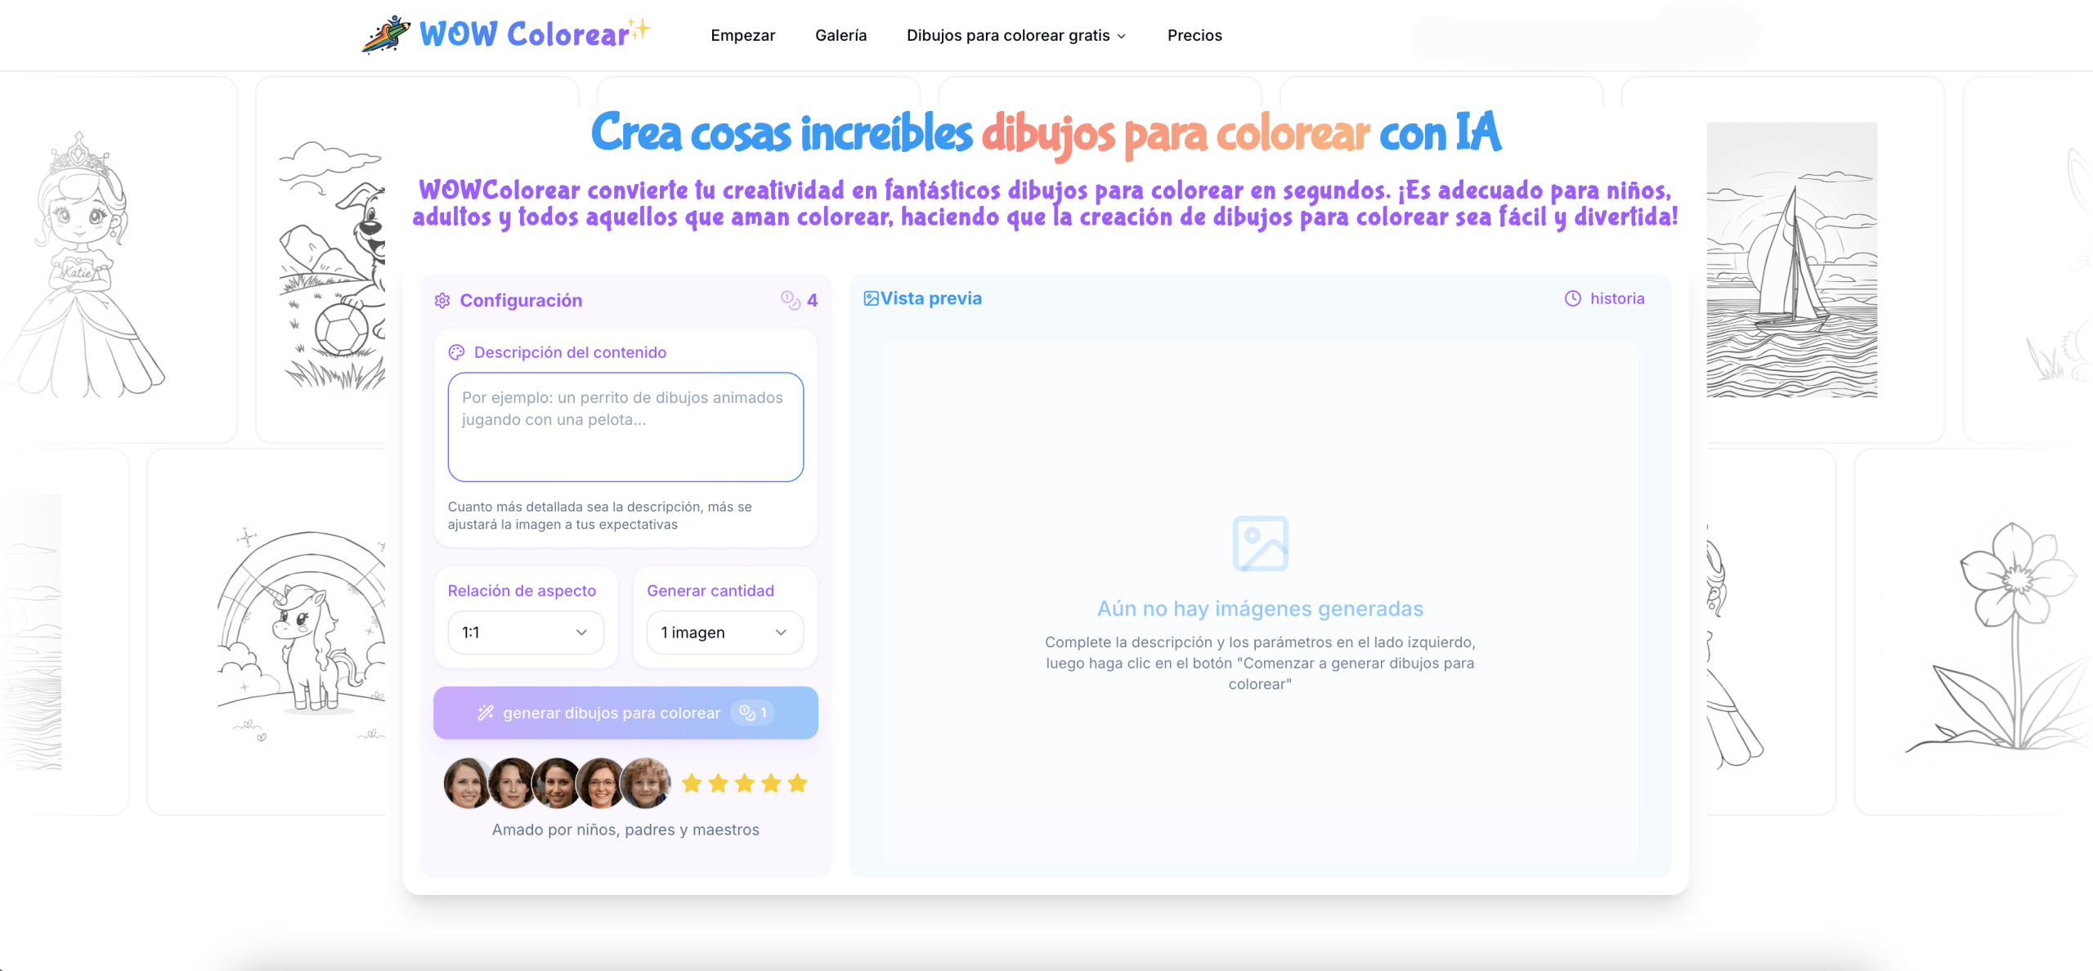Click the last yellow rating star
The height and width of the screenshot is (971, 2093).
(797, 783)
